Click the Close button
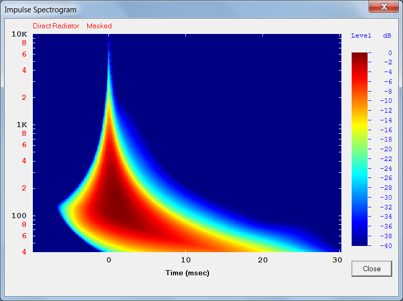The height and width of the screenshot is (301, 403). [372, 269]
